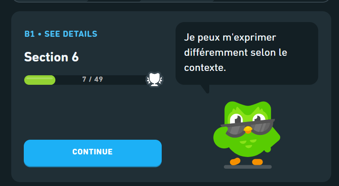Image resolution: width=339 pixels, height=186 pixels.
Task: Click the trophy icon at progress bar end
Action: (155, 80)
